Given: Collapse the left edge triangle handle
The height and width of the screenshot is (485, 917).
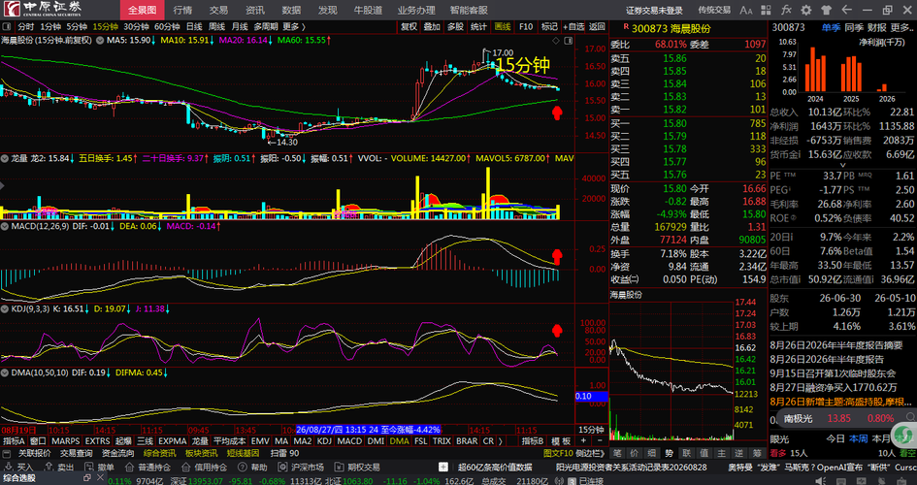Looking at the screenshot, I should [x=2, y=186].
